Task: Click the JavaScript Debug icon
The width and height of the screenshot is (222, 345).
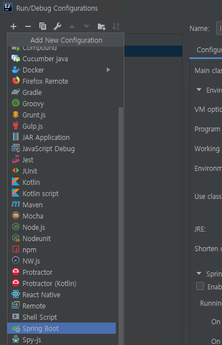Action: (16, 148)
